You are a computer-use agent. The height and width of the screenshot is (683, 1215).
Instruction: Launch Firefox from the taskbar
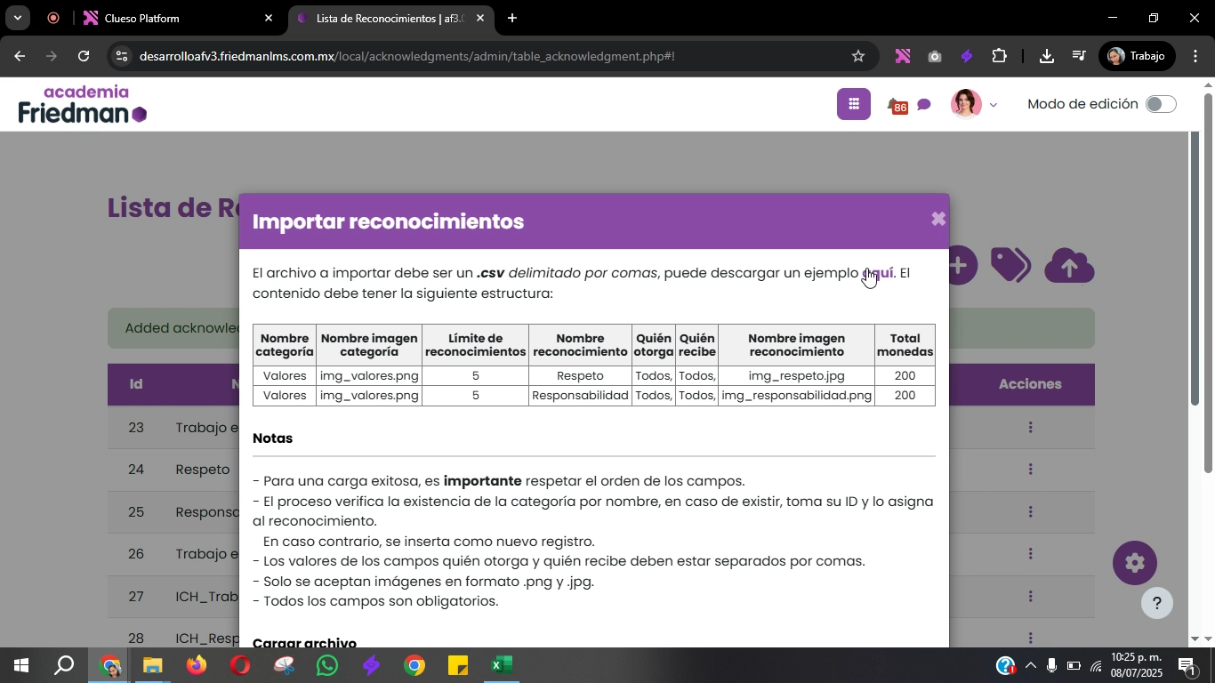197,665
